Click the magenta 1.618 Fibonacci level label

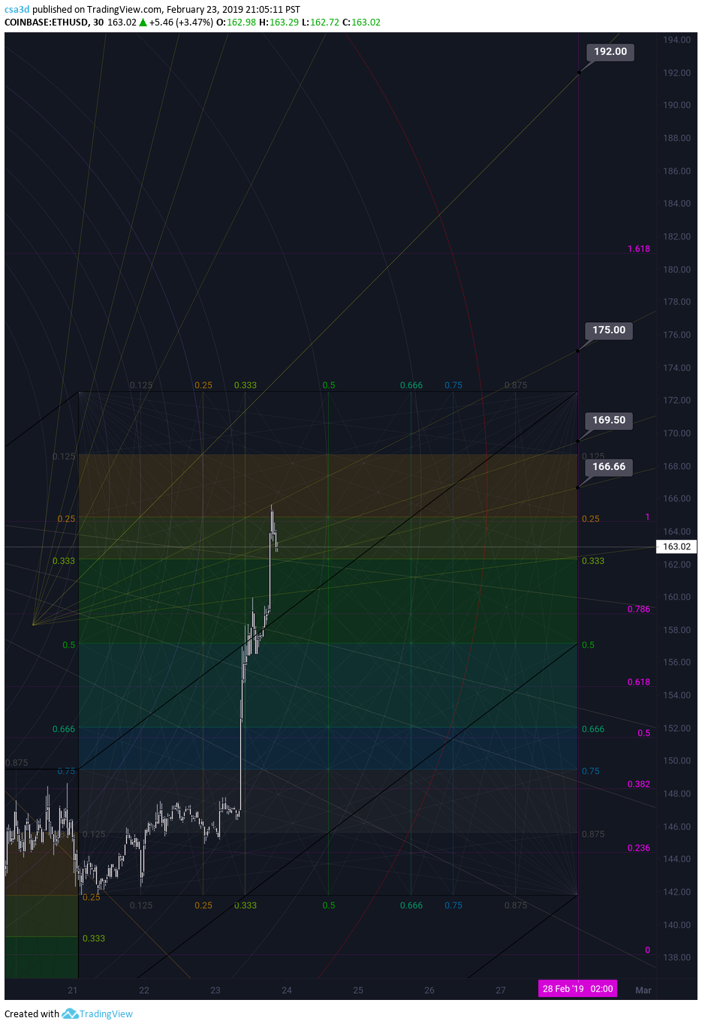pos(639,249)
